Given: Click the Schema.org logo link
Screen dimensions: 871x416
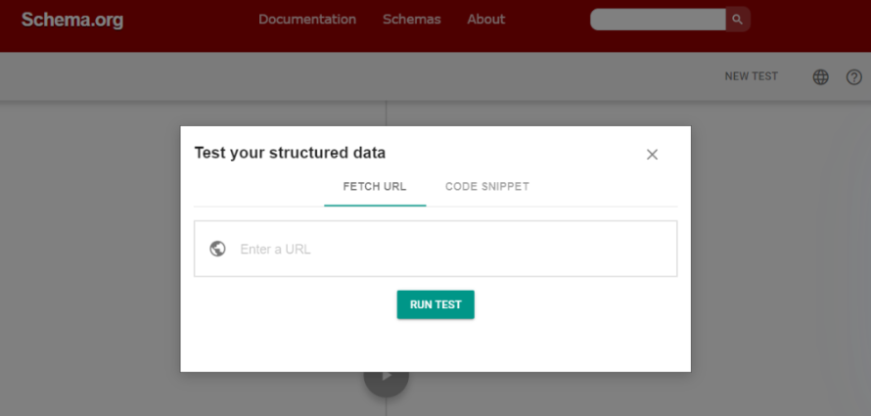Looking at the screenshot, I should click(x=72, y=20).
